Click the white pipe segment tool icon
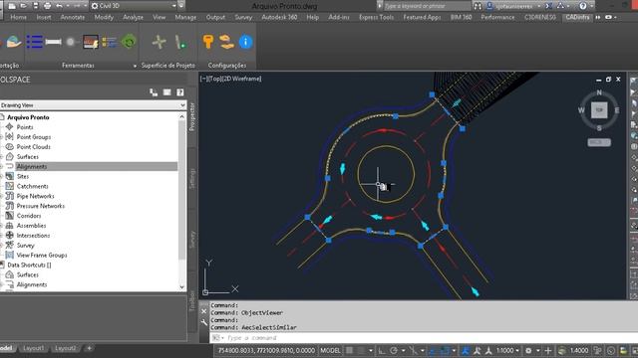This screenshot has width=638, height=358. tap(53, 42)
